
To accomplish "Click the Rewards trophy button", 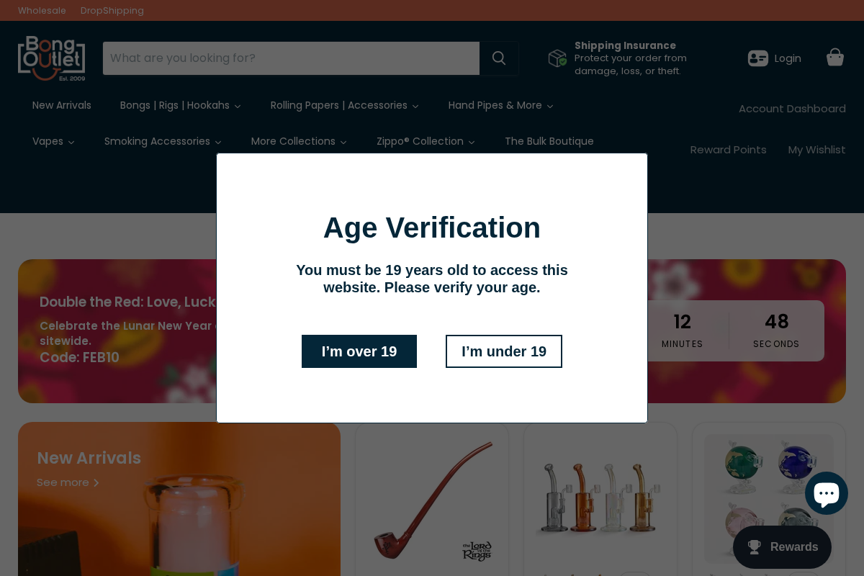I will tap(782, 547).
